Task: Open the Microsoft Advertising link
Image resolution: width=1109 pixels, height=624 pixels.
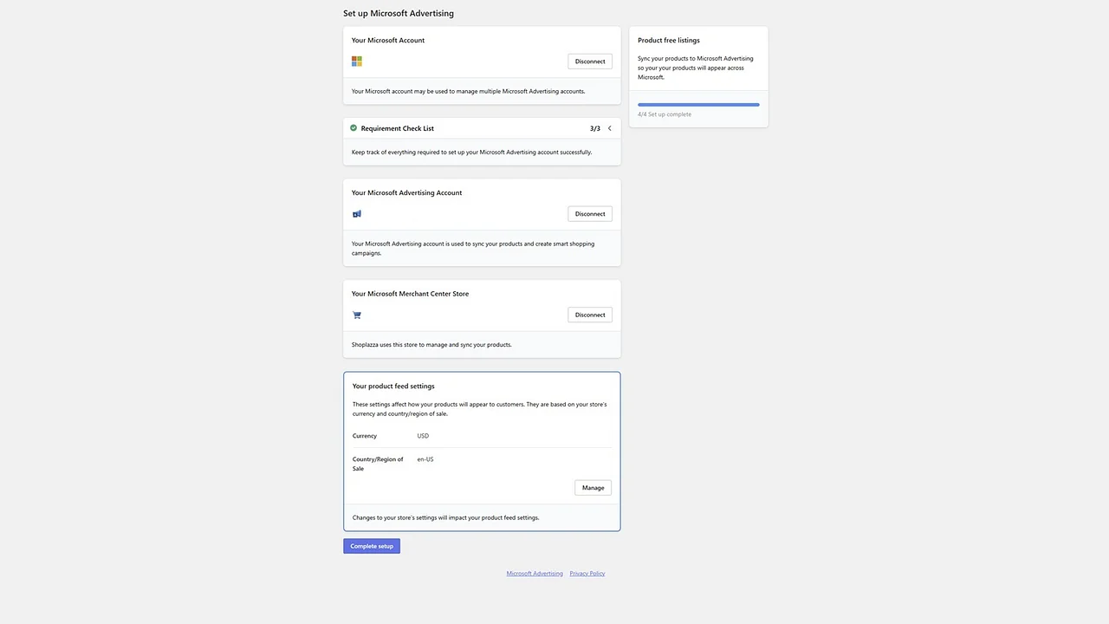Action: coord(534,573)
